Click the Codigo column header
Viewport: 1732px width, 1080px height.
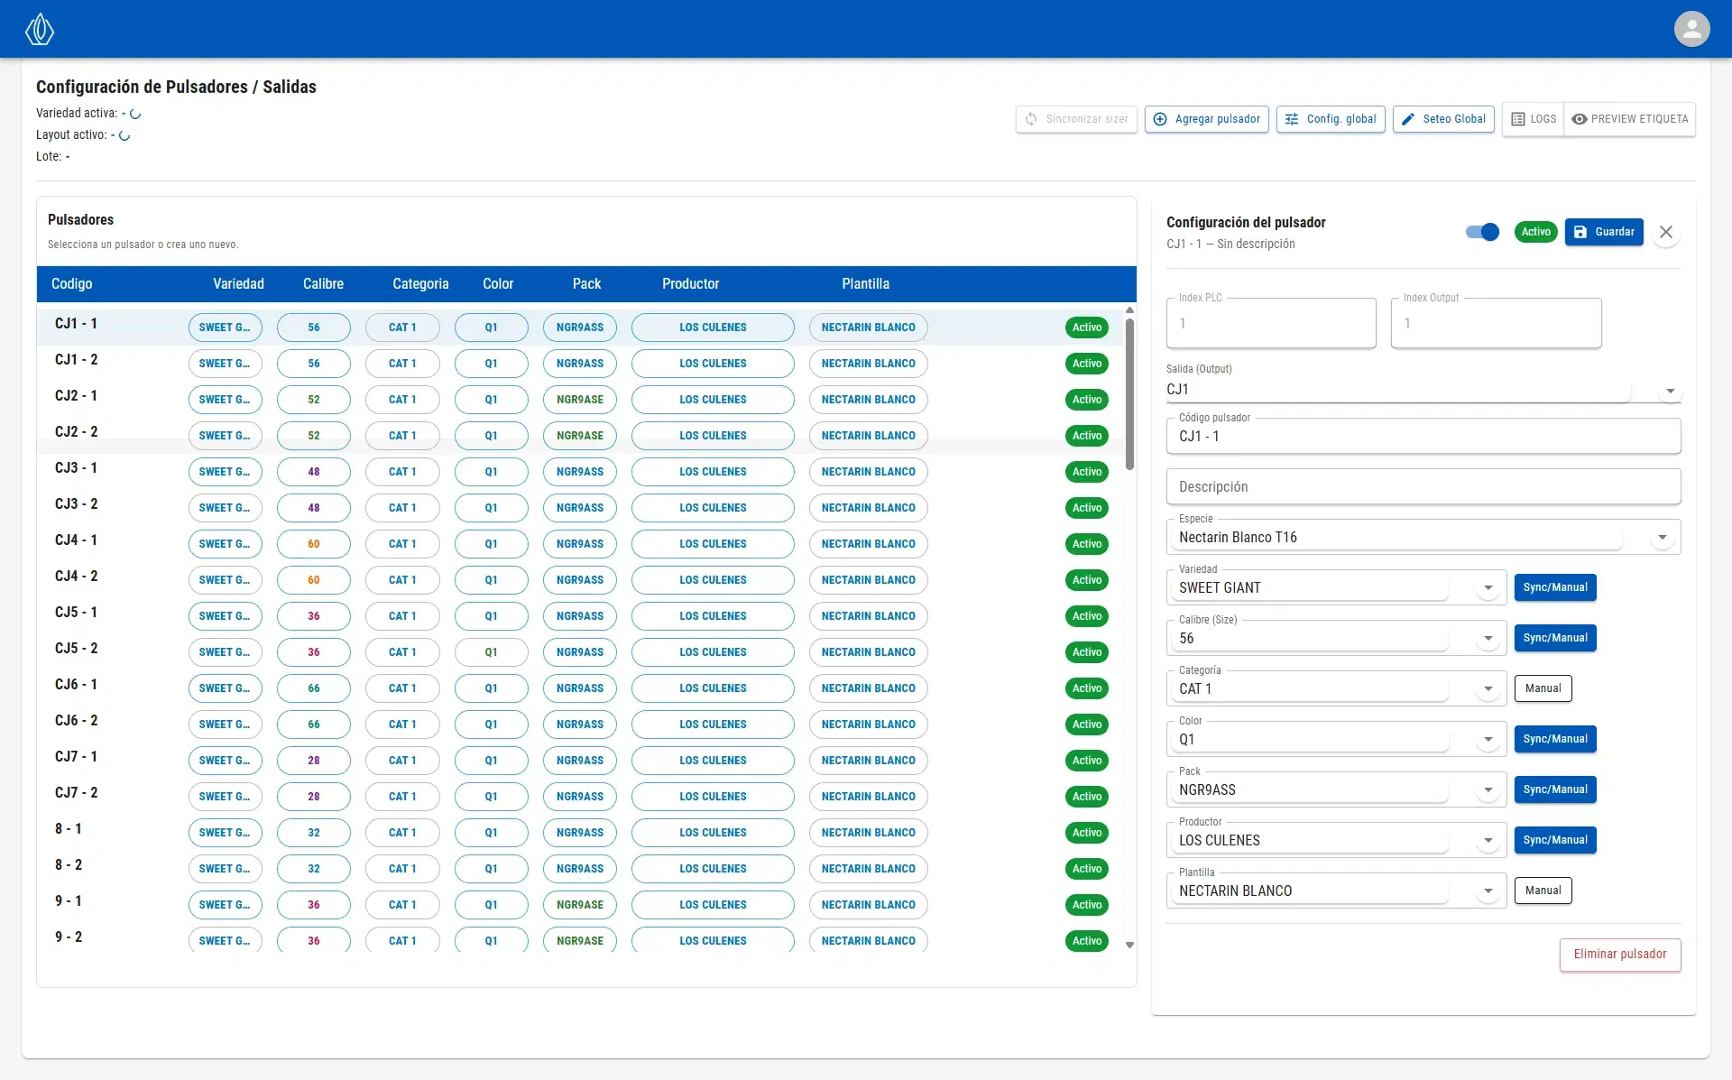pyautogui.click(x=72, y=284)
